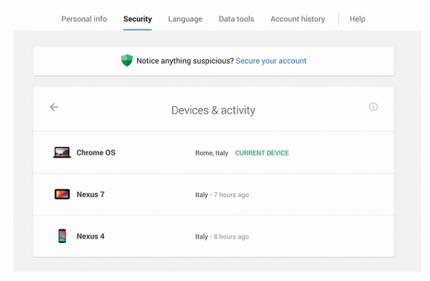Click the green shield security icon

pos(126,61)
